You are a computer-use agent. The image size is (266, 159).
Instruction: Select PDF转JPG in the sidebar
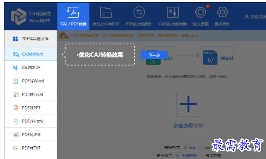pyautogui.click(x=31, y=134)
